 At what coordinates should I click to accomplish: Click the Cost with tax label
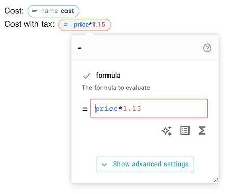[x=30, y=24]
